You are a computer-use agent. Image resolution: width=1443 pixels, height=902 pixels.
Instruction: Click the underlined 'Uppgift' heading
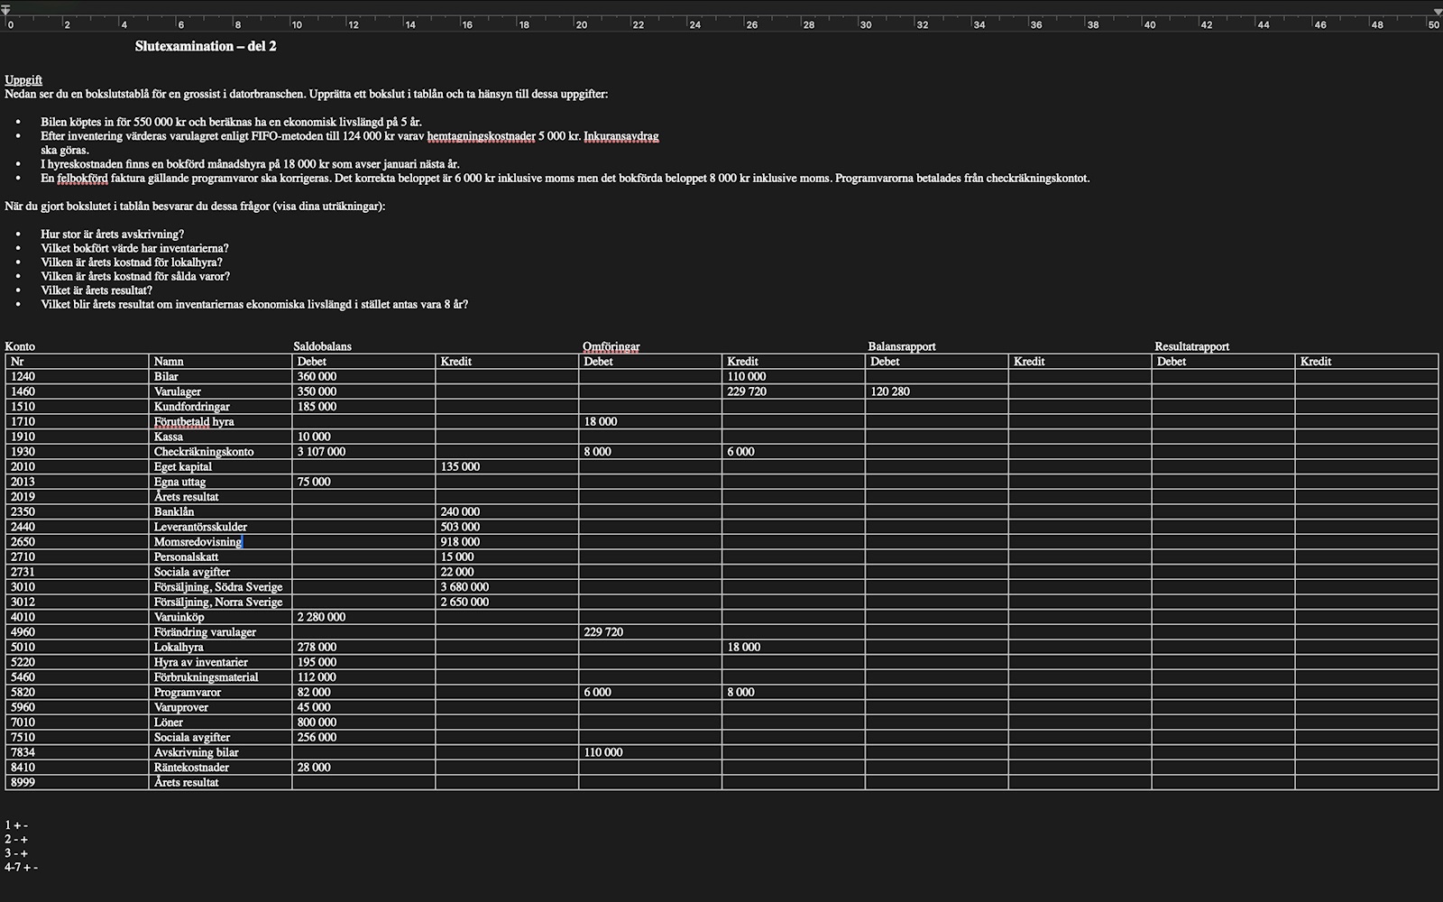tap(23, 79)
